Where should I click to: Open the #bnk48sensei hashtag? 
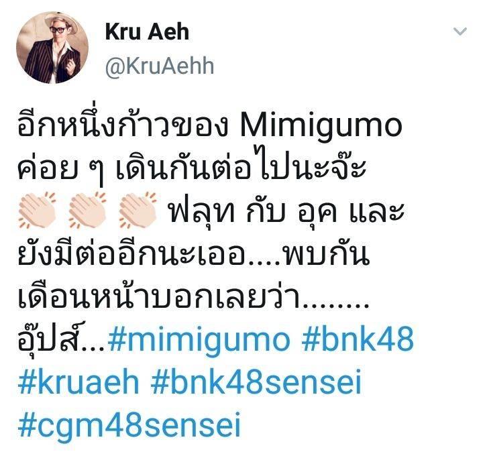pyautogui.click(x=256, y=382)
